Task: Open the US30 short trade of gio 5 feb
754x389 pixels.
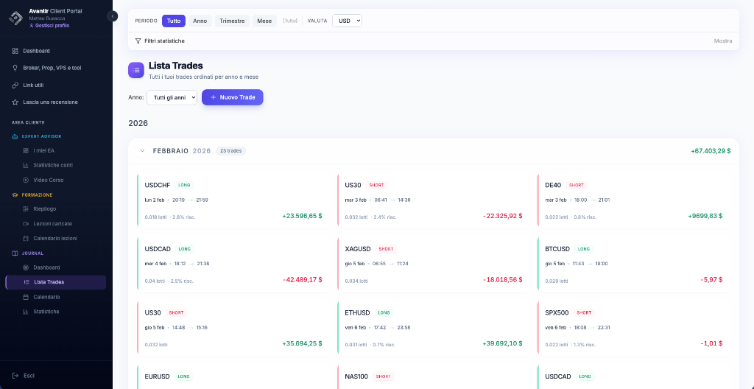Action: pos(233,328)
